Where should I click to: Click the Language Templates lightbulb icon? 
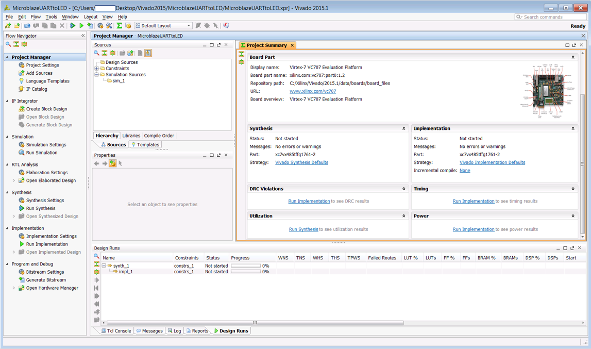(x=22, y=81)
